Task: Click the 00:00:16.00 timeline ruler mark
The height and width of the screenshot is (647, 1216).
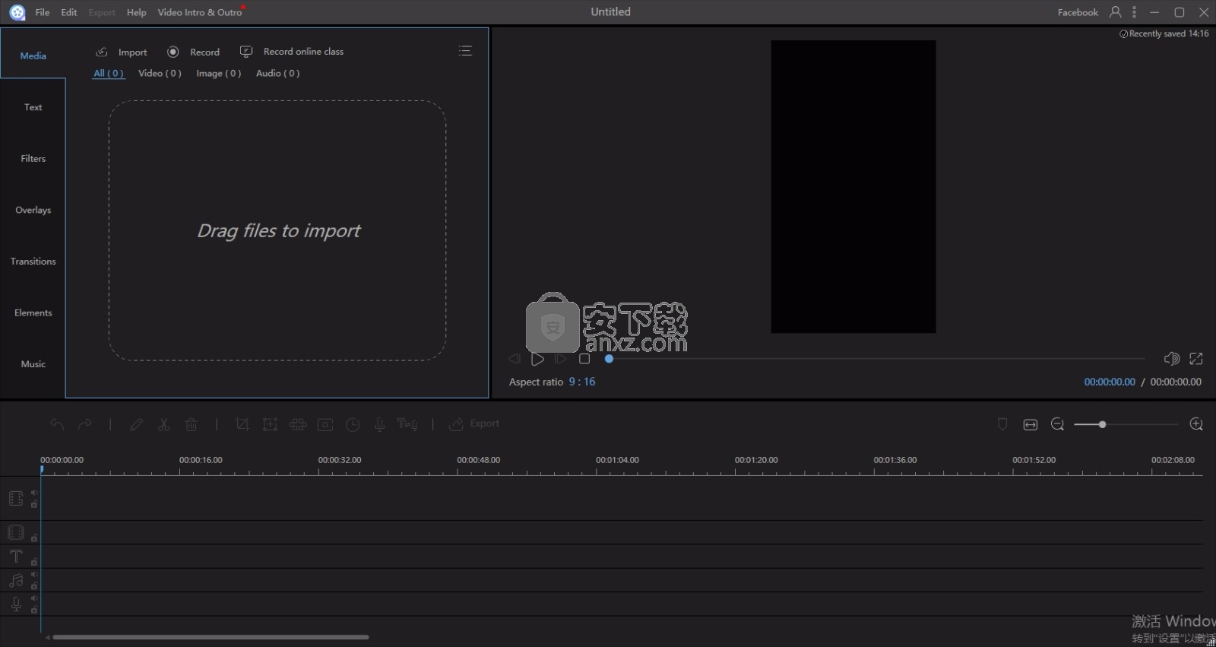Action: pyautogui.click(x=201, y=460)
